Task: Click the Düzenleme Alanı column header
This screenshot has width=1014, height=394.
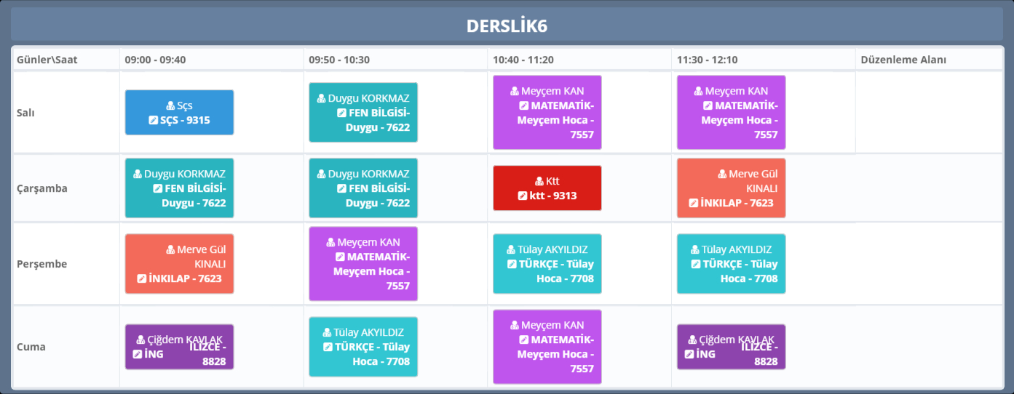Action: pos(903,60)
